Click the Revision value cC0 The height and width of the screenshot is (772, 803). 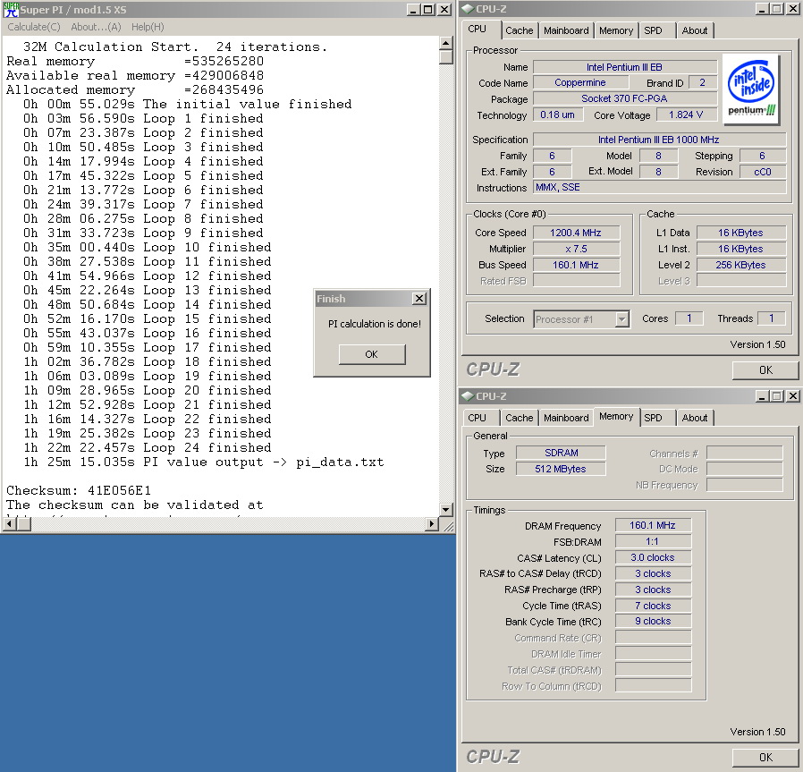pyautogui.click(x=763, y=172)
